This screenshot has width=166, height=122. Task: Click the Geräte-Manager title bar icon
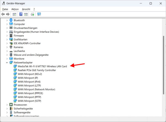pos(3,3)
